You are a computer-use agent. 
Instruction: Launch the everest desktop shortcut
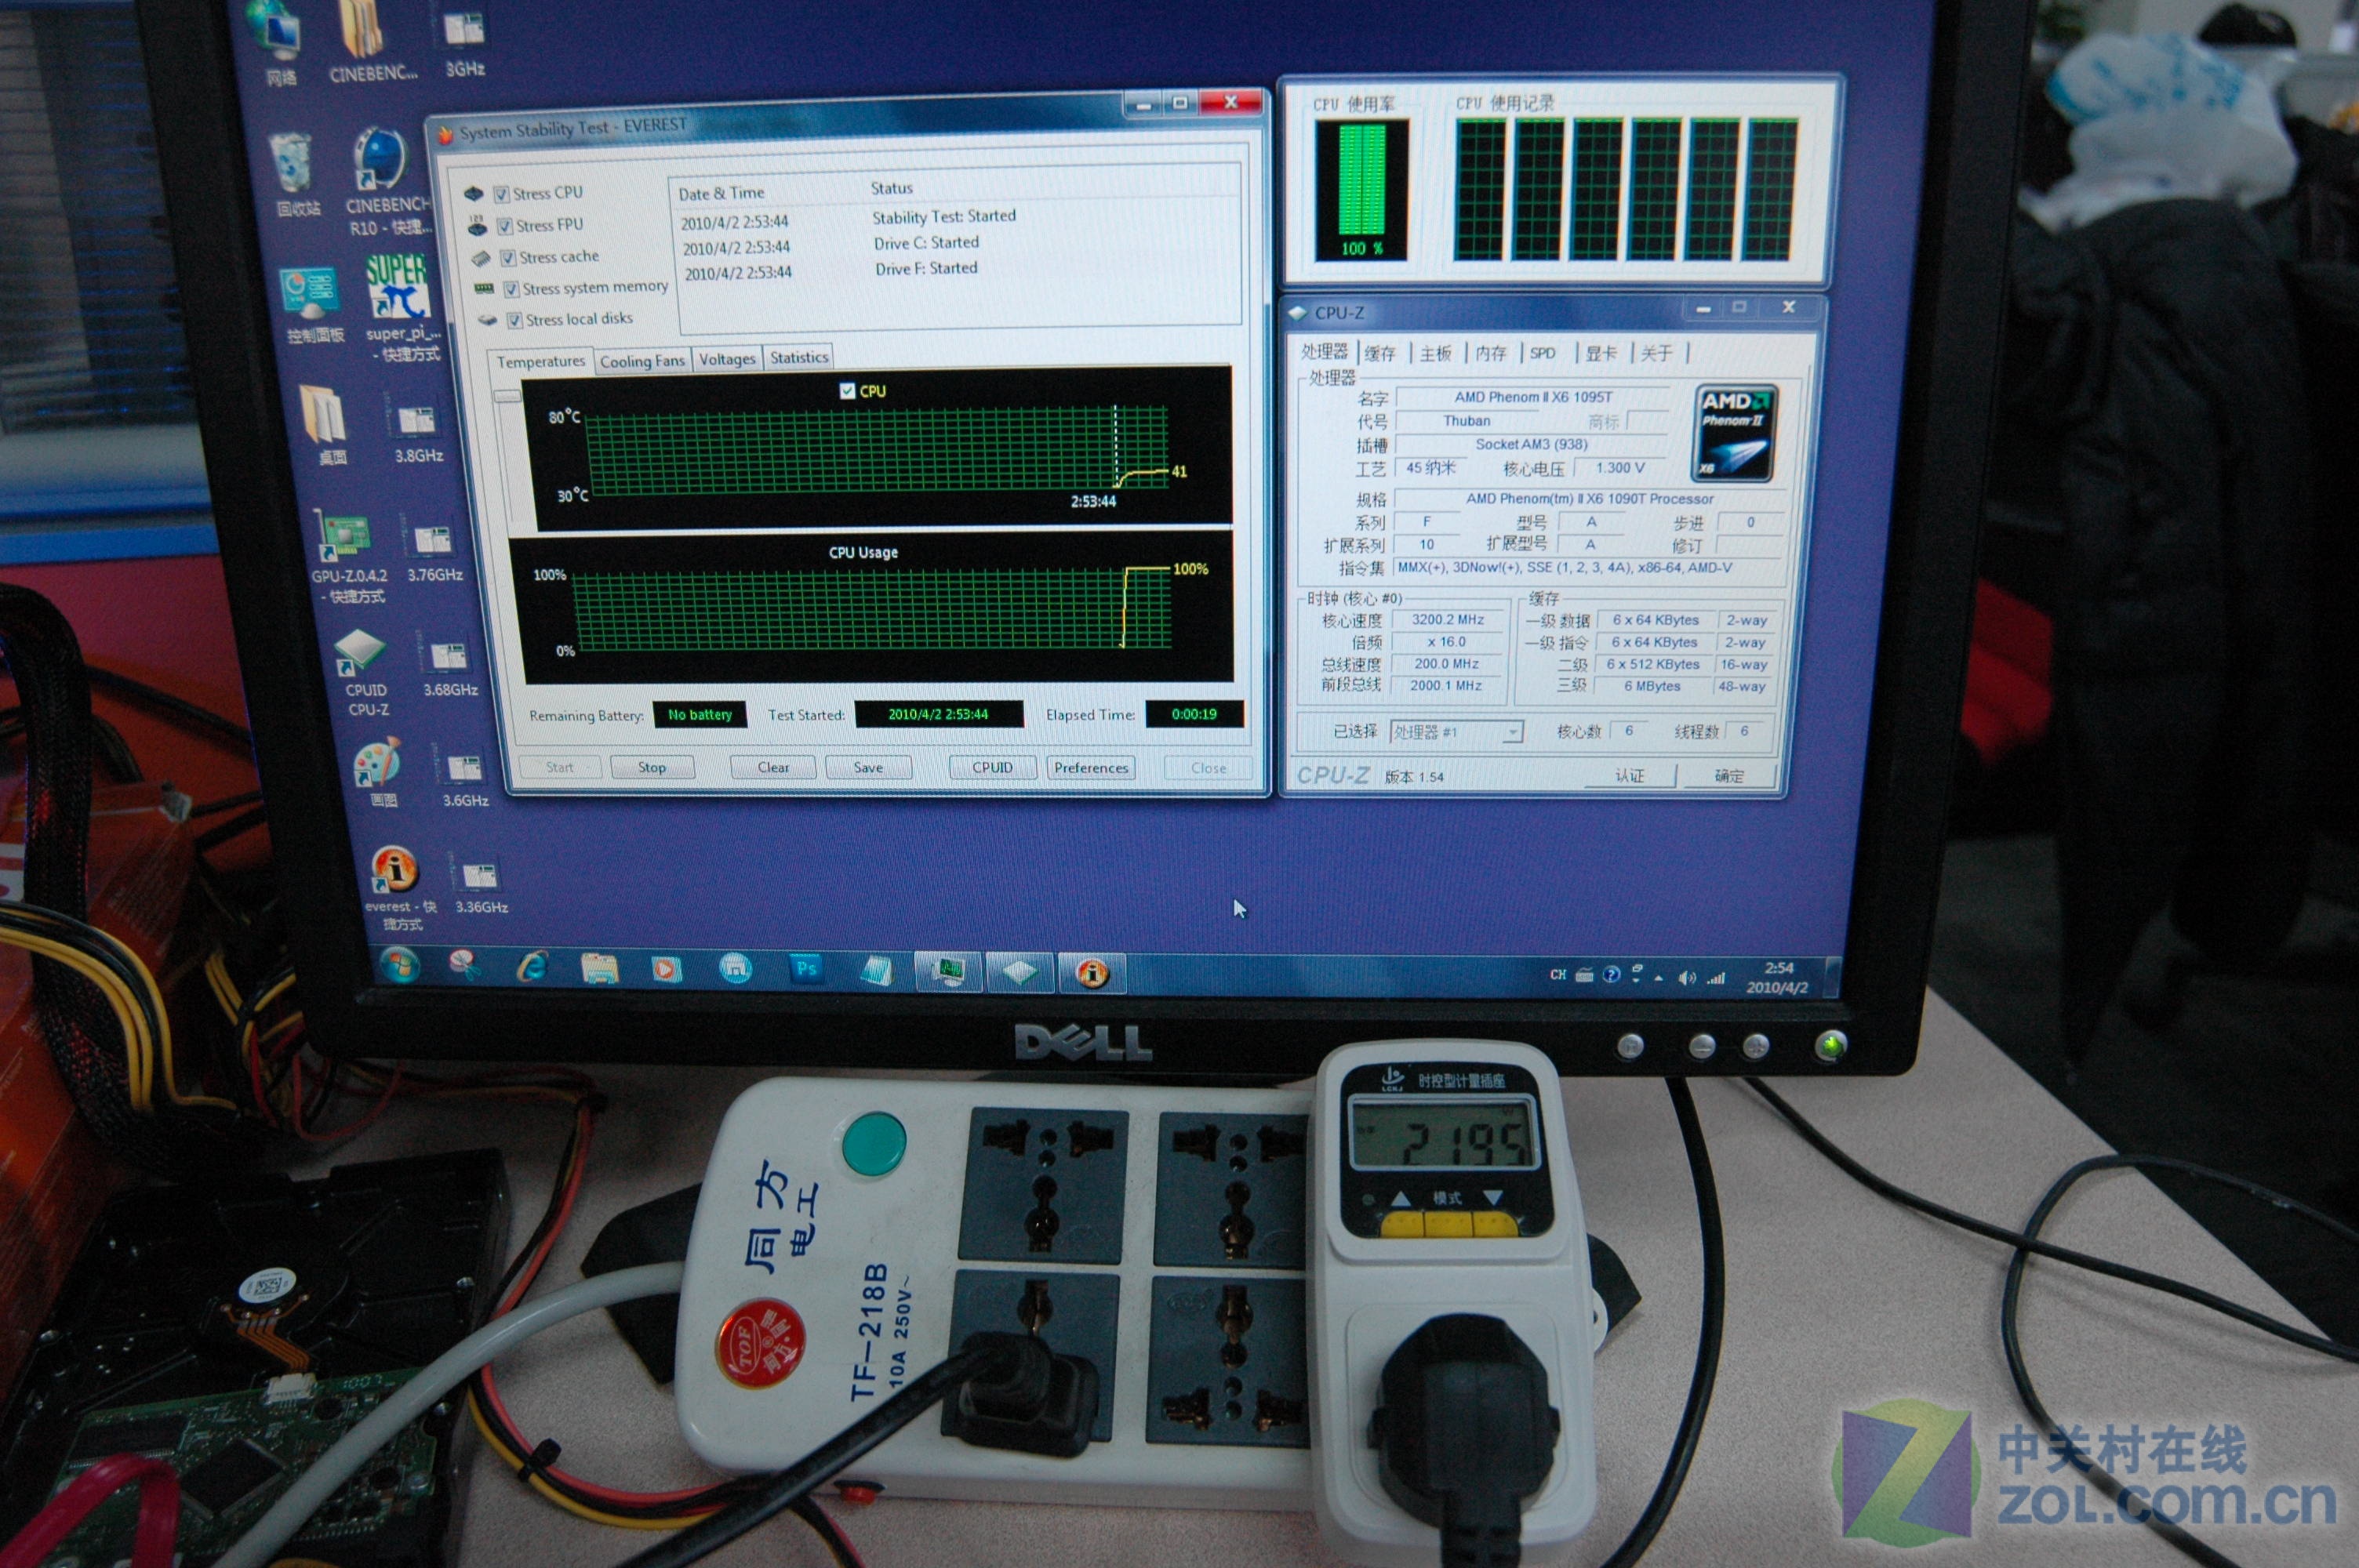400,888
